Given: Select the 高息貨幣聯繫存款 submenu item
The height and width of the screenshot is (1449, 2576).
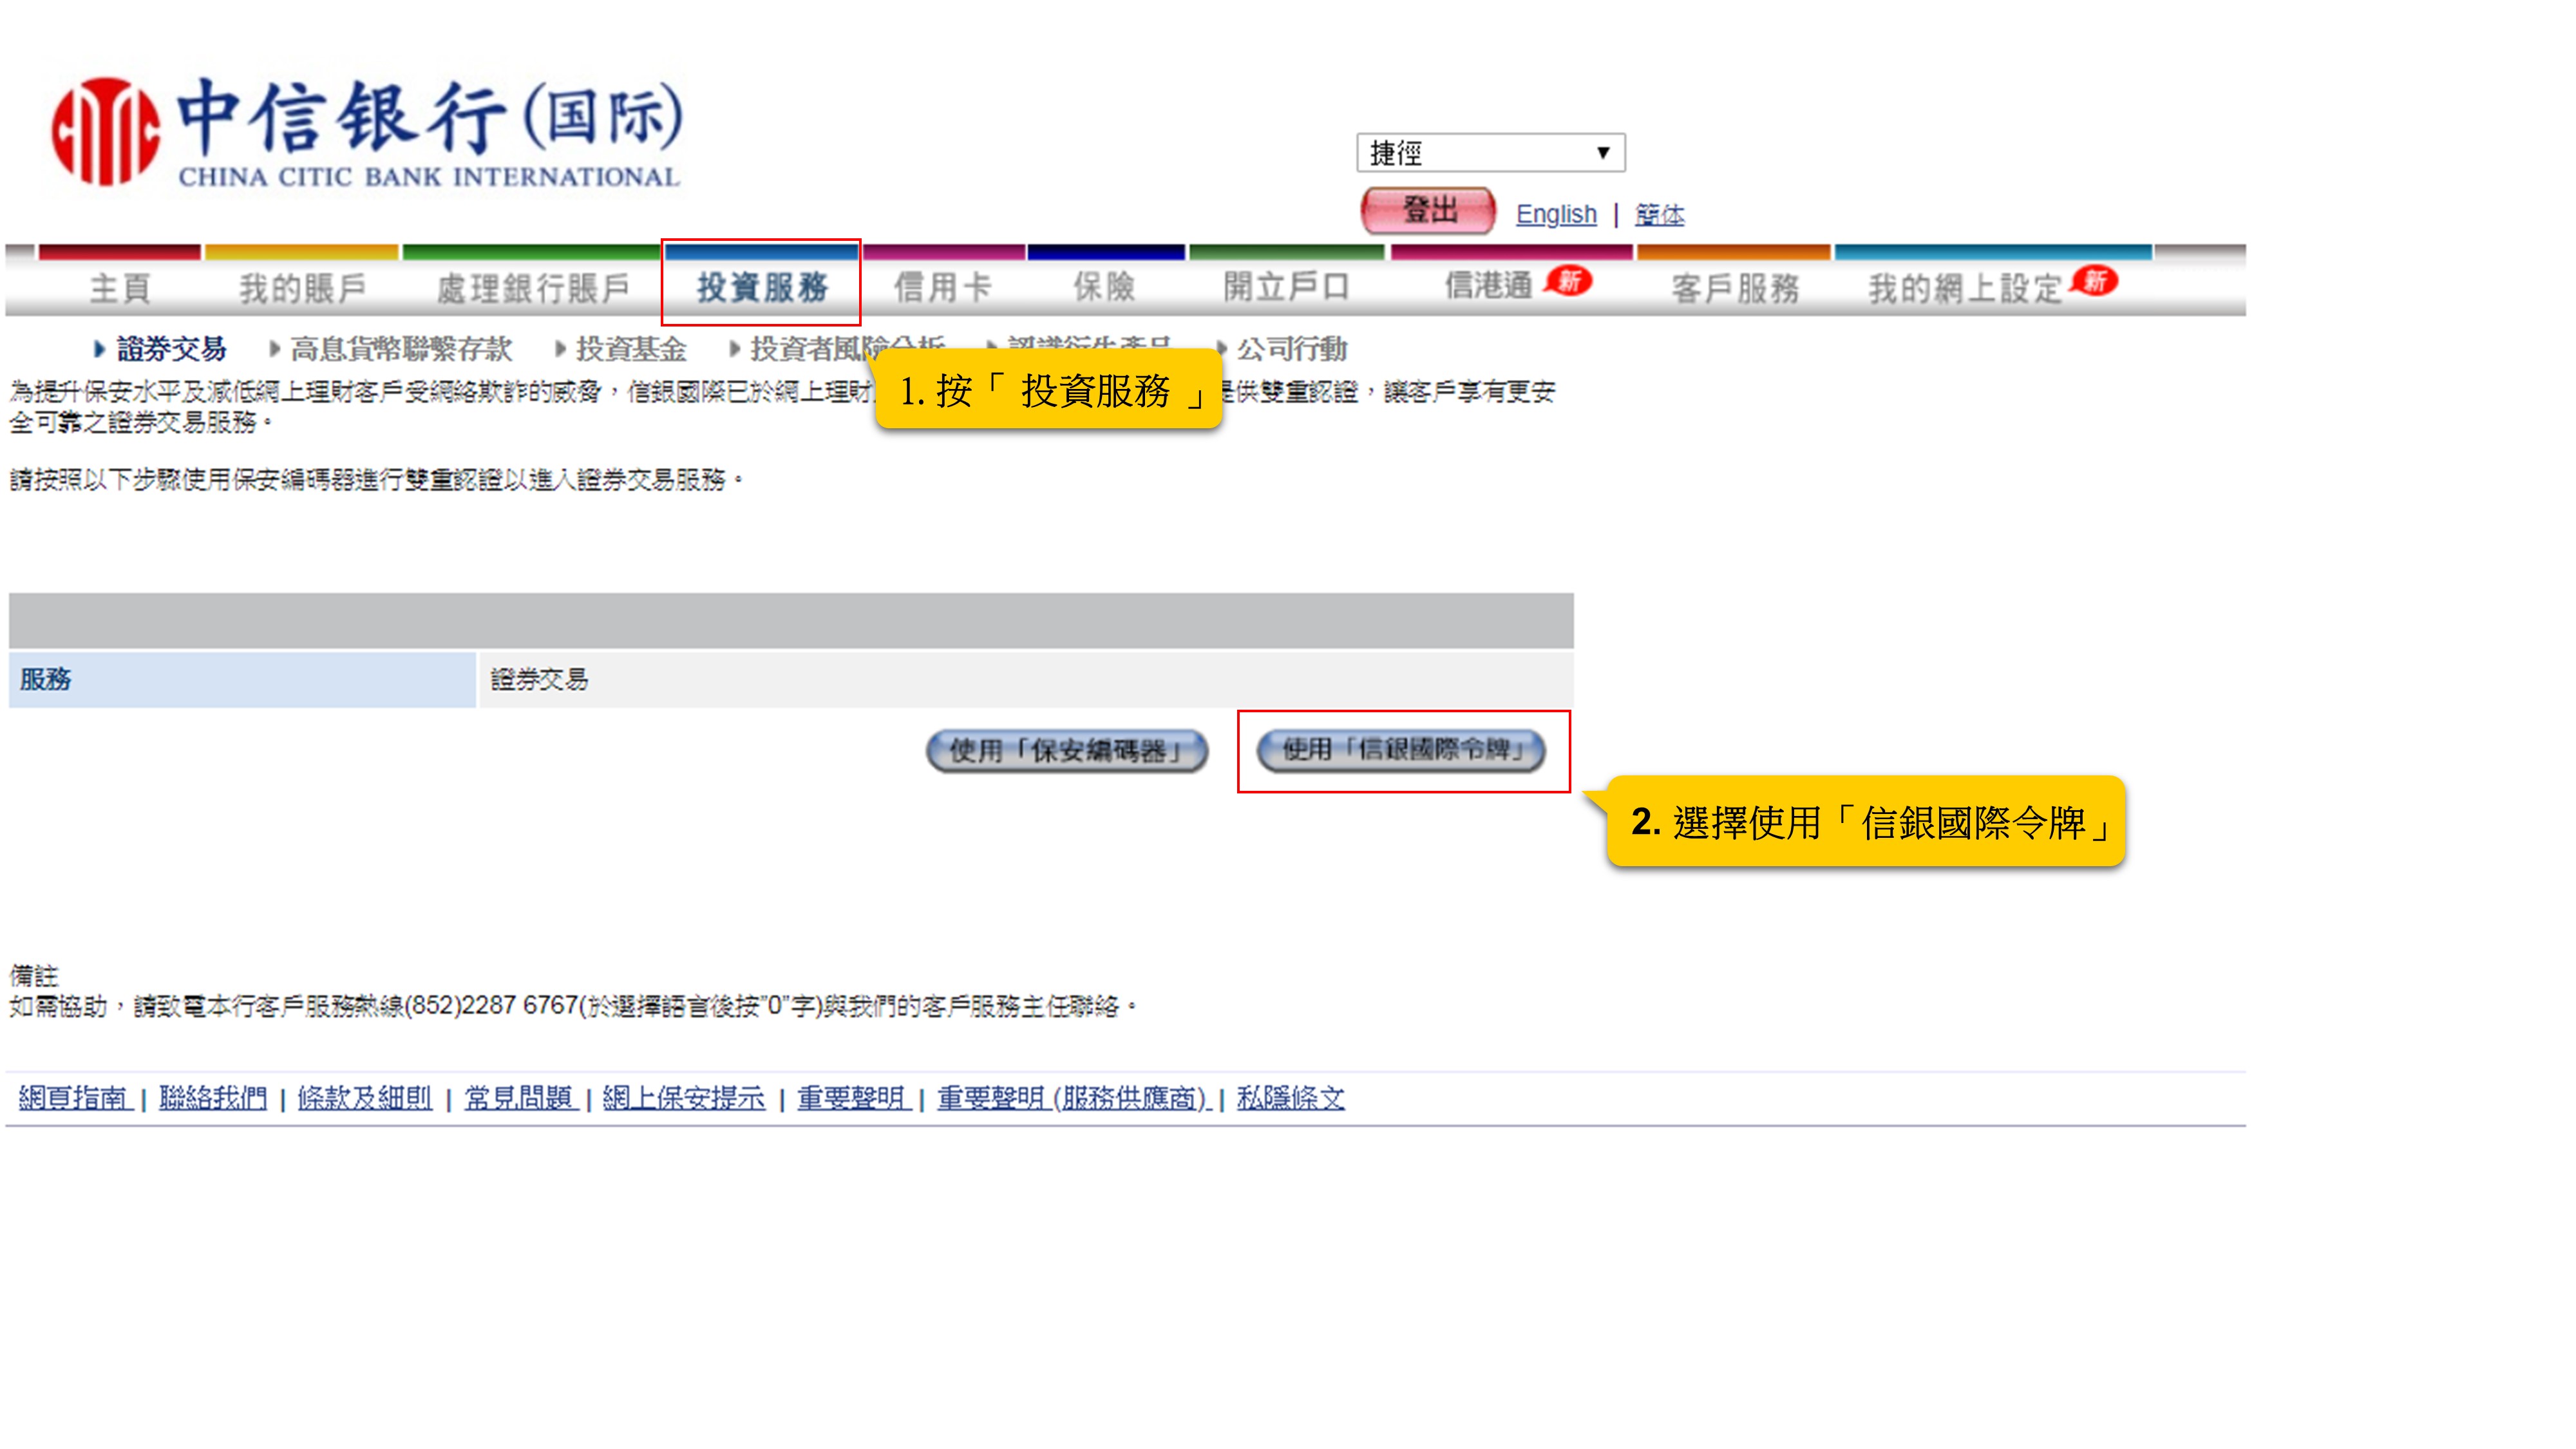Looking at the screenshot, I should [401, 349].
